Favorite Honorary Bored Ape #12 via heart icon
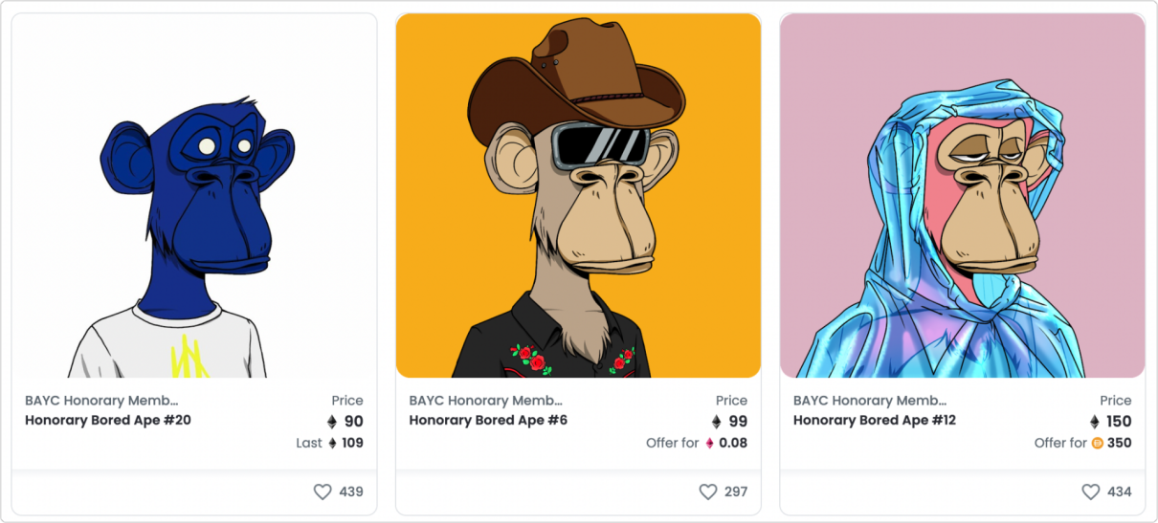This screenshot has height=523, width=1158. [x=1091, y=491]
